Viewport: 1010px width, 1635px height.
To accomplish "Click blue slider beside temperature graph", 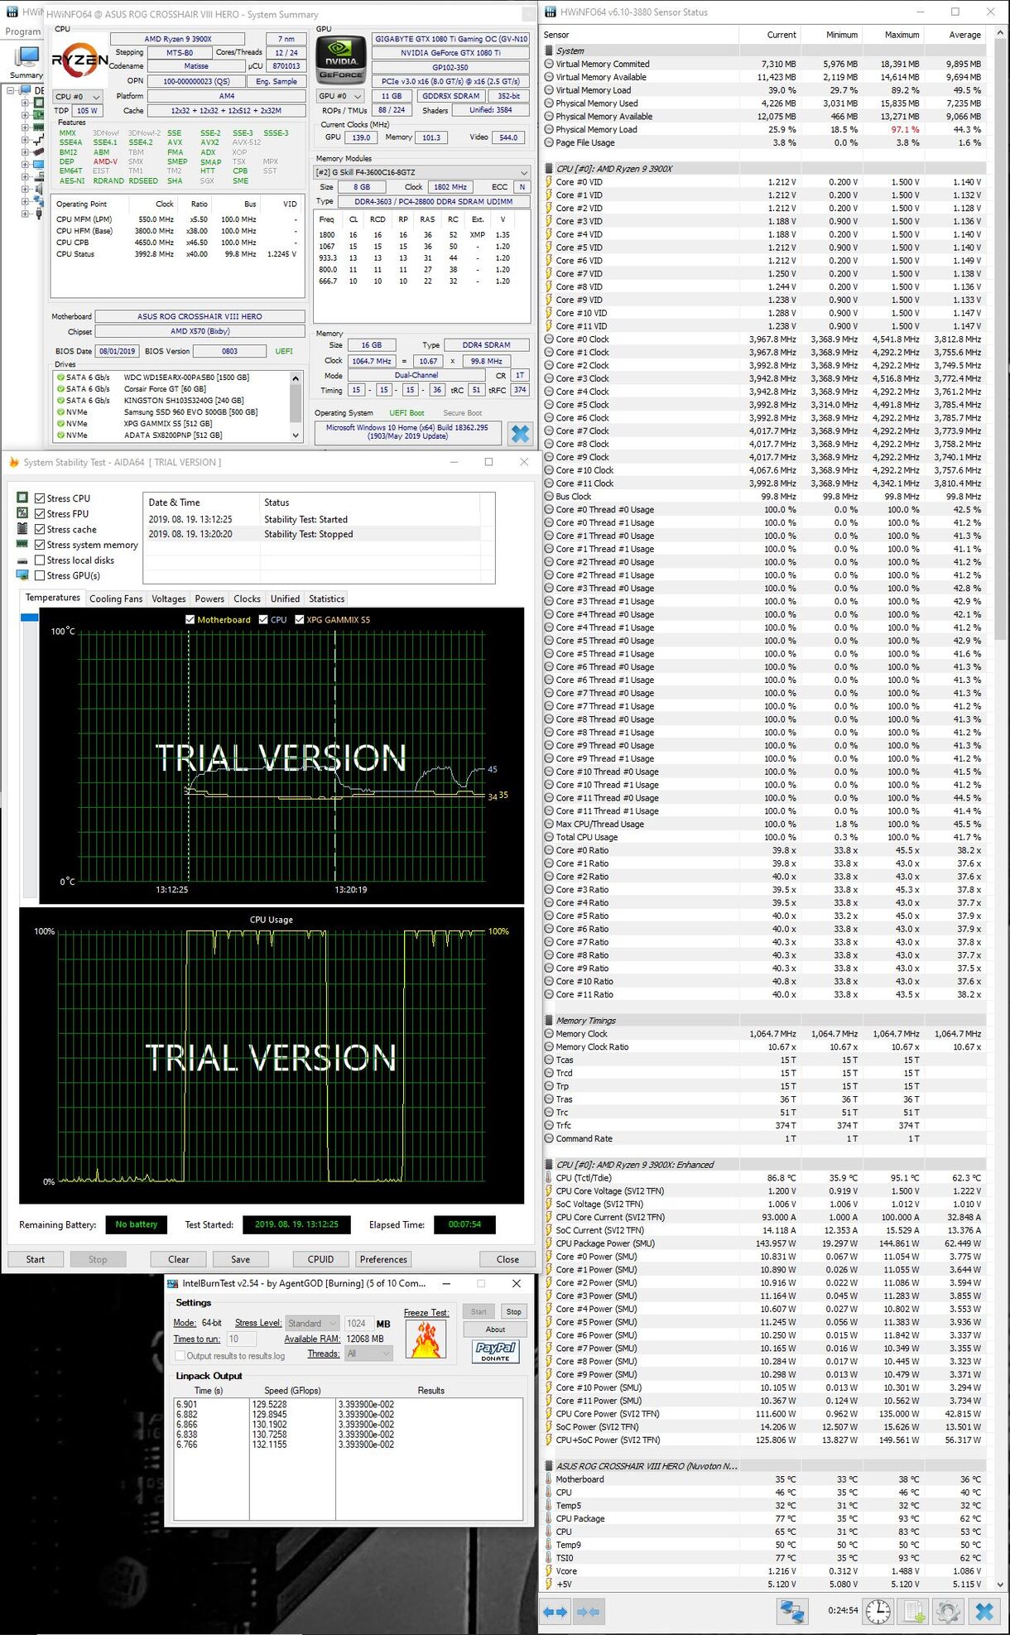I will (x=30, y=618).
